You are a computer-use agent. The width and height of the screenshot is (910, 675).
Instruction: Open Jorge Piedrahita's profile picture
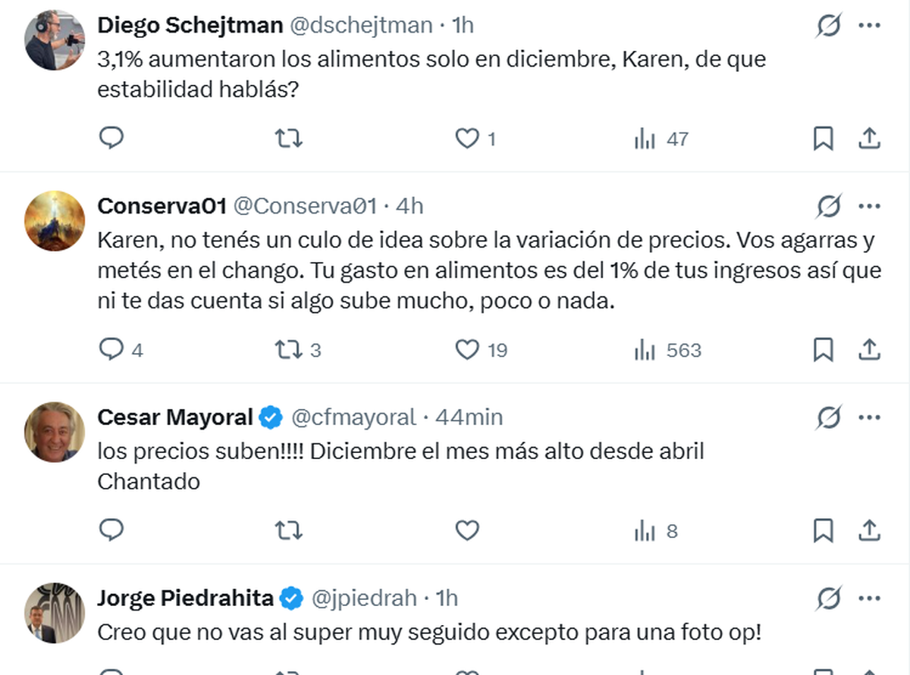tap(55, 613)
